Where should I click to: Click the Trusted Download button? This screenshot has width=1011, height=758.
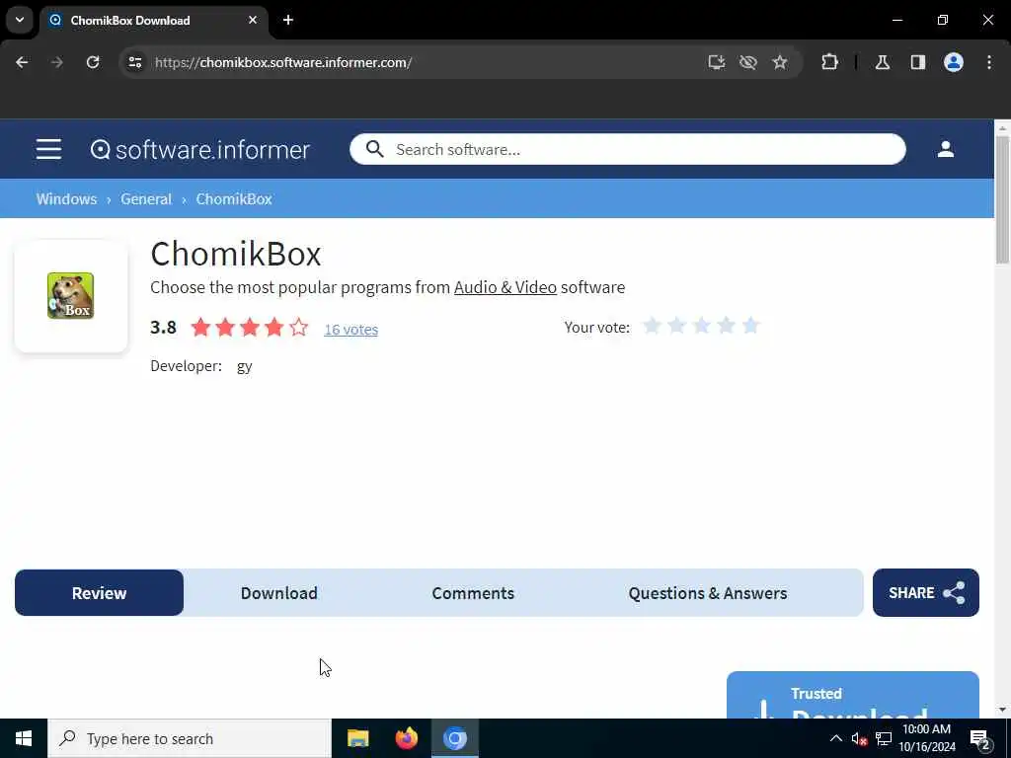click(x=852, y=695)
